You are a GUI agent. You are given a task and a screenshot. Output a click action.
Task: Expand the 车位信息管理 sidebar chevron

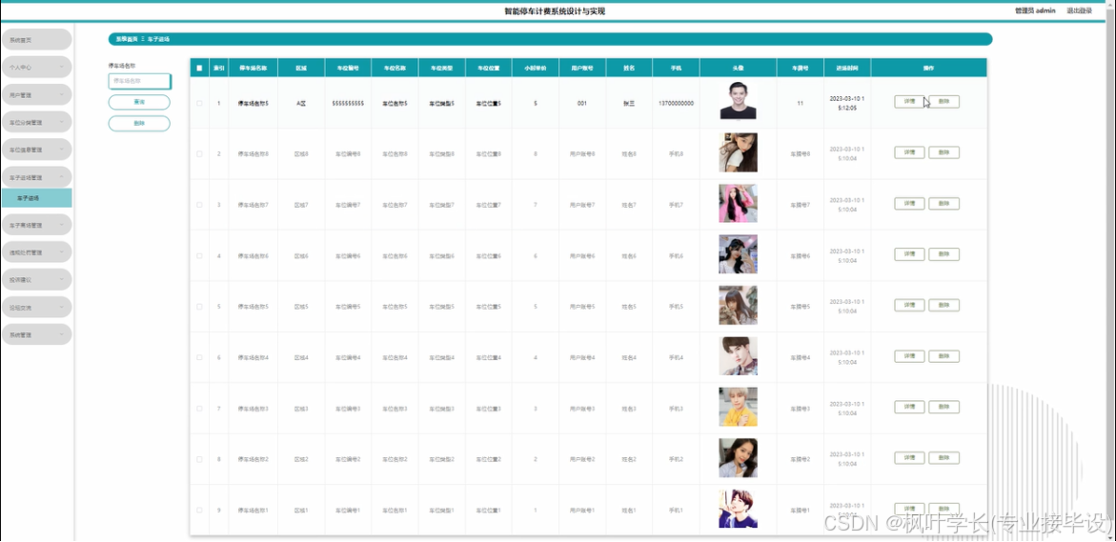point(61,150)
